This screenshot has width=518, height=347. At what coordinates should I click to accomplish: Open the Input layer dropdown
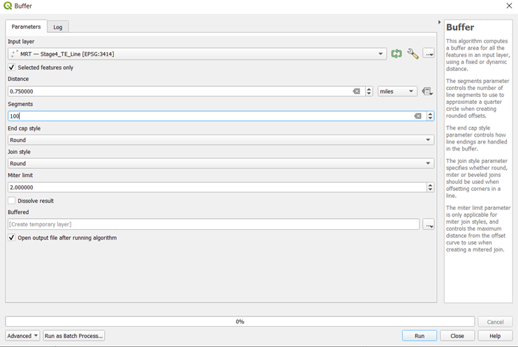[381, 54]
